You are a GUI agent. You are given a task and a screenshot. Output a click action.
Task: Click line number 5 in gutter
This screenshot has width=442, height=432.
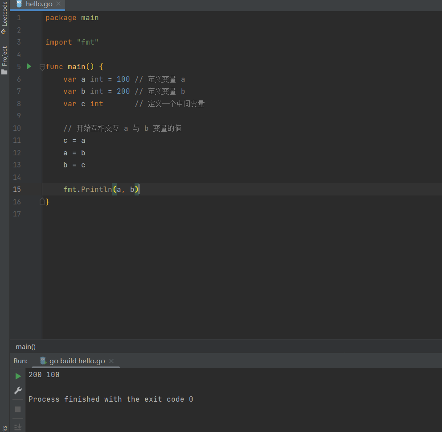pos(19,66)
